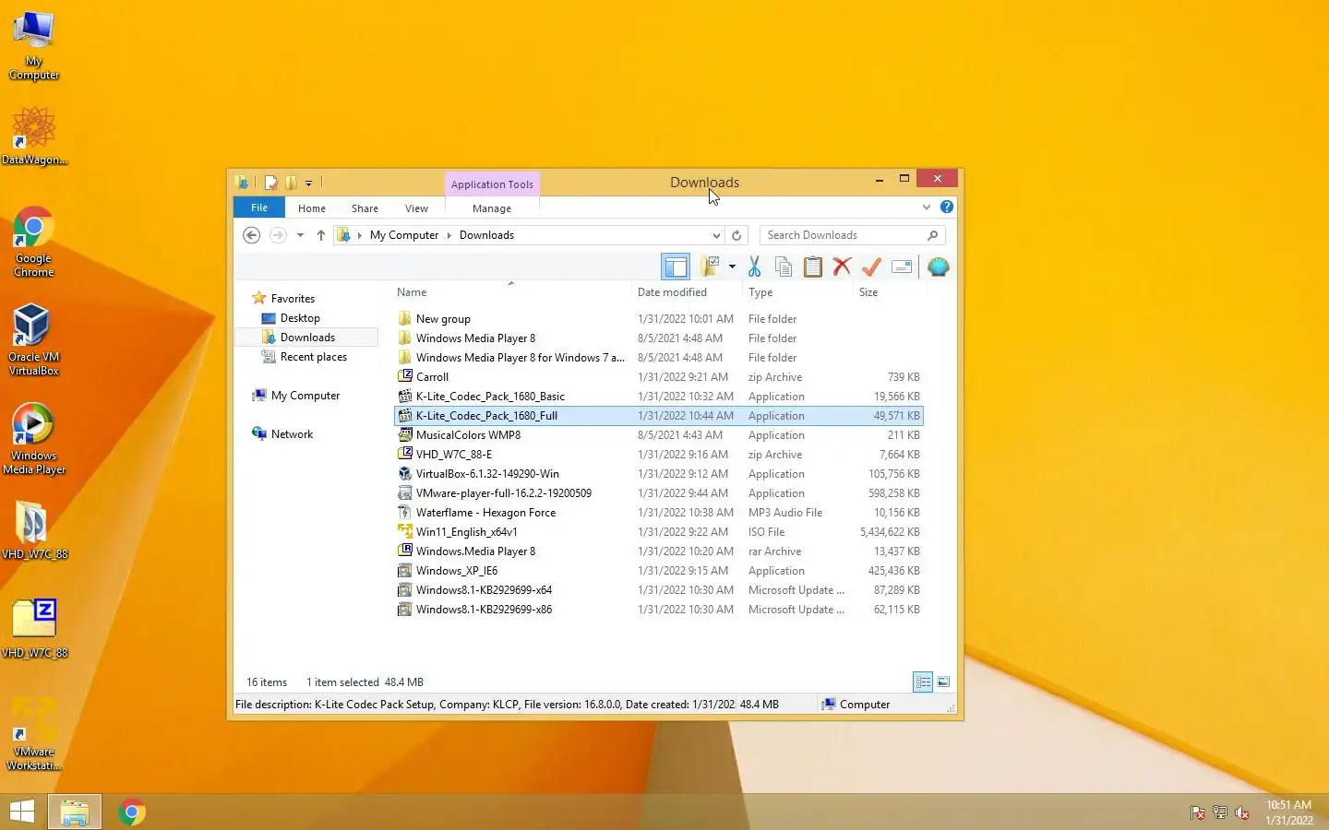
Task: Toggle the navigation pane layout button
Action: tap(676, 267)
